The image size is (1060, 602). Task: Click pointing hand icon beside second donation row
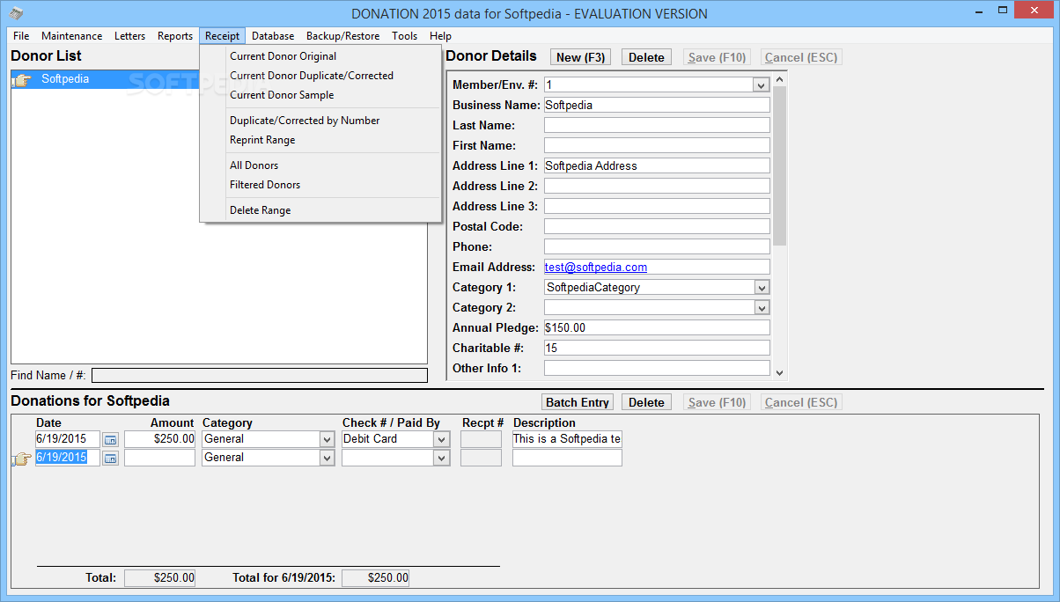(21, 459)
